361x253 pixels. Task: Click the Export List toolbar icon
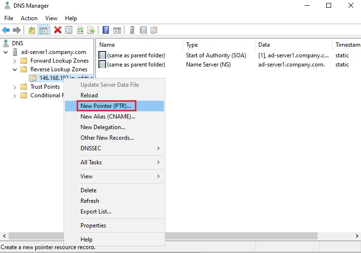coord(91,30)
